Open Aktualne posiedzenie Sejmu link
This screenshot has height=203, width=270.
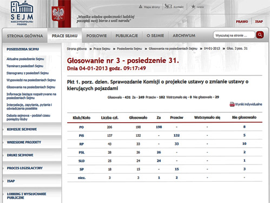click(x=25, y=59)
